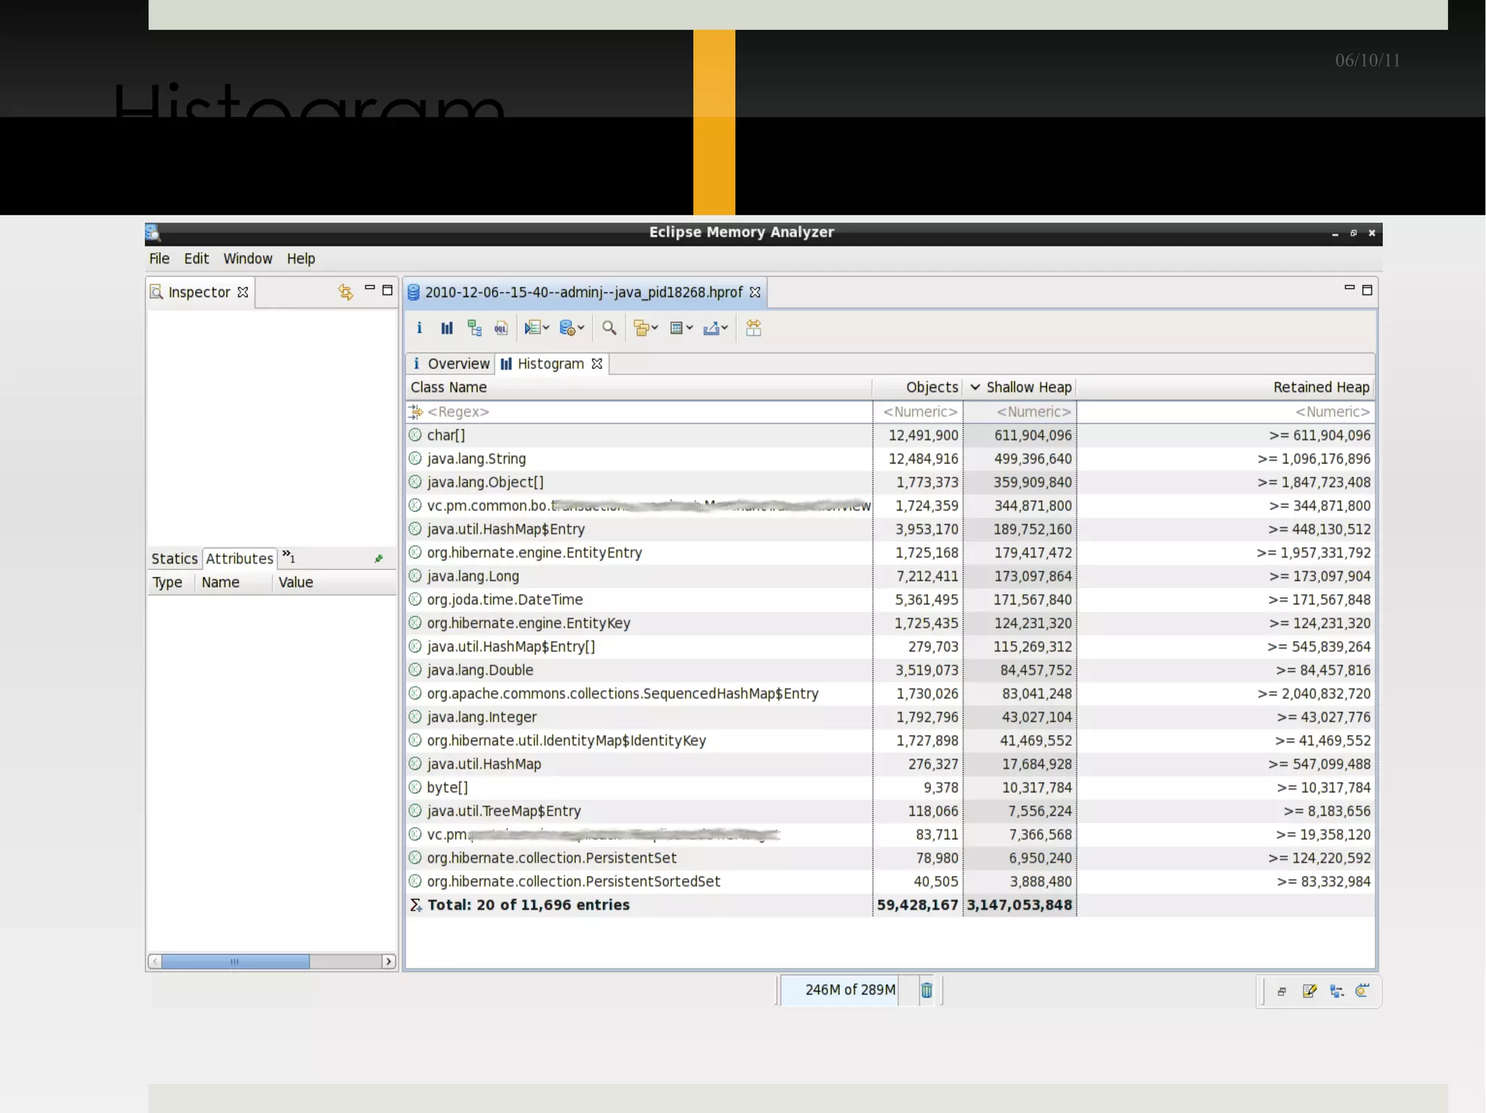This screenshot has width=1486, height=1113.
Task: Toggle sort on Shallow Heap column header
Action: click(x=1028, y=387)
